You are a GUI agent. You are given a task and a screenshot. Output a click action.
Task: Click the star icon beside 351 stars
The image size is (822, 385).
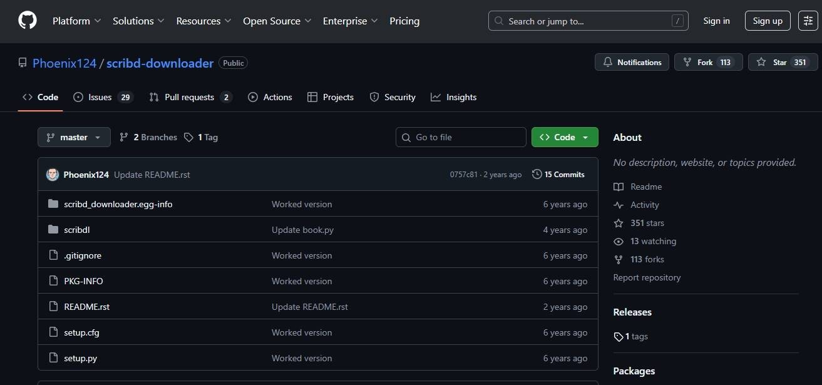click(619, 223)
